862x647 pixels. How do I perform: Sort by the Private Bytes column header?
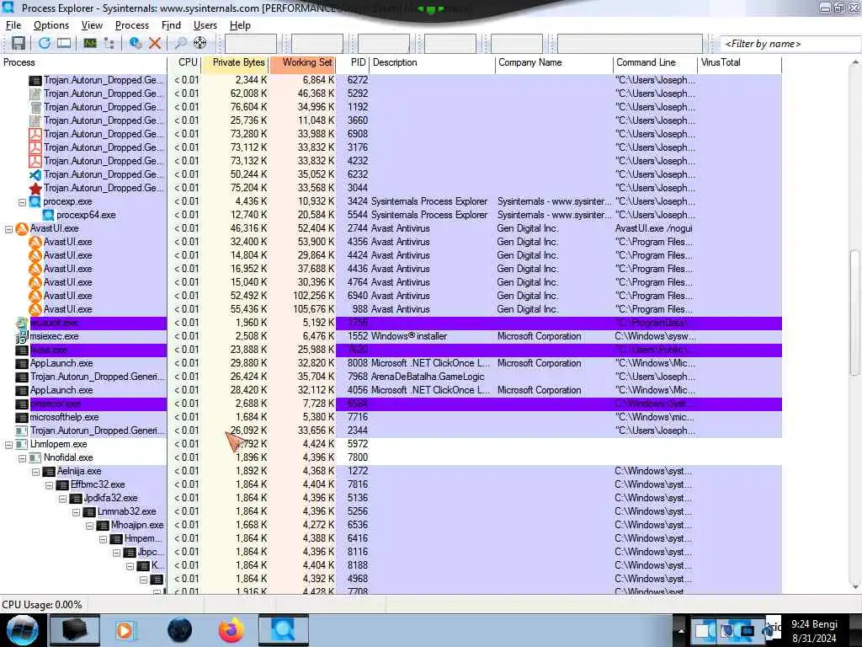click(x=235, y=62)
